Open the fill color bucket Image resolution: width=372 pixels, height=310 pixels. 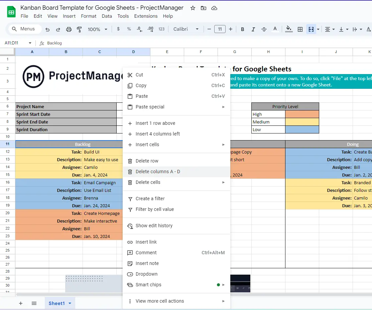click(288, 29)
